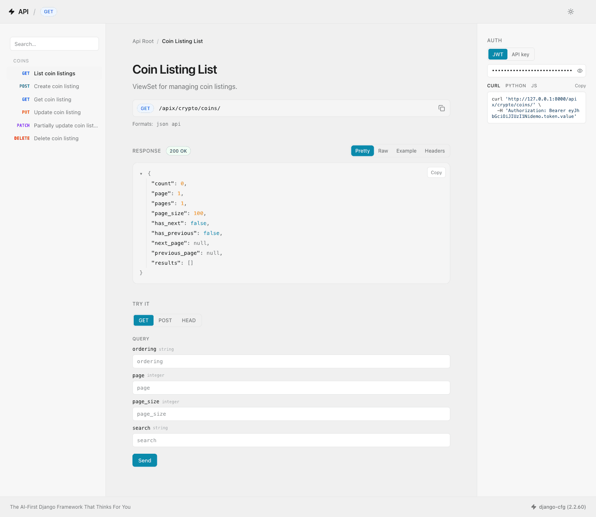Open Update coin listing endpoint

click(54, 112)
